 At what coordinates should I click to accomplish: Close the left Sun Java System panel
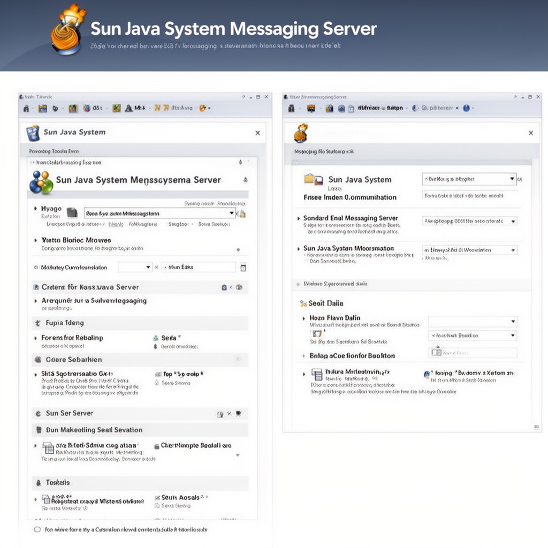(257, 133)
